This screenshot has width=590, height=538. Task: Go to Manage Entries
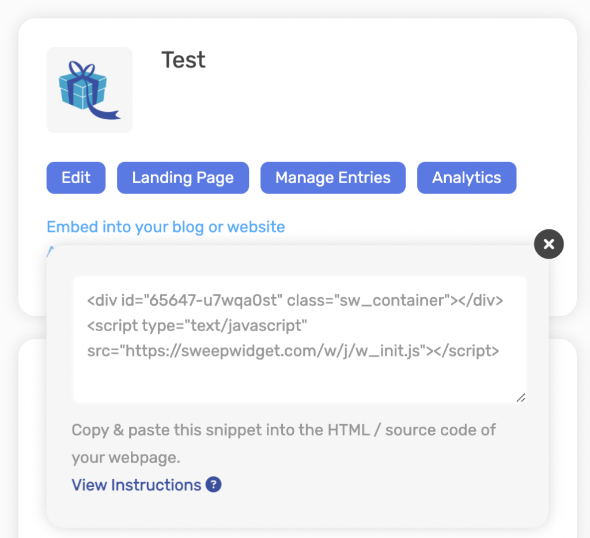point(333,177)
